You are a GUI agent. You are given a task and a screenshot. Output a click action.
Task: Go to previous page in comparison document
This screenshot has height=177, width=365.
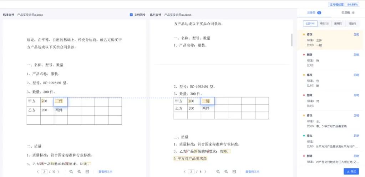[x=184, y=172]
